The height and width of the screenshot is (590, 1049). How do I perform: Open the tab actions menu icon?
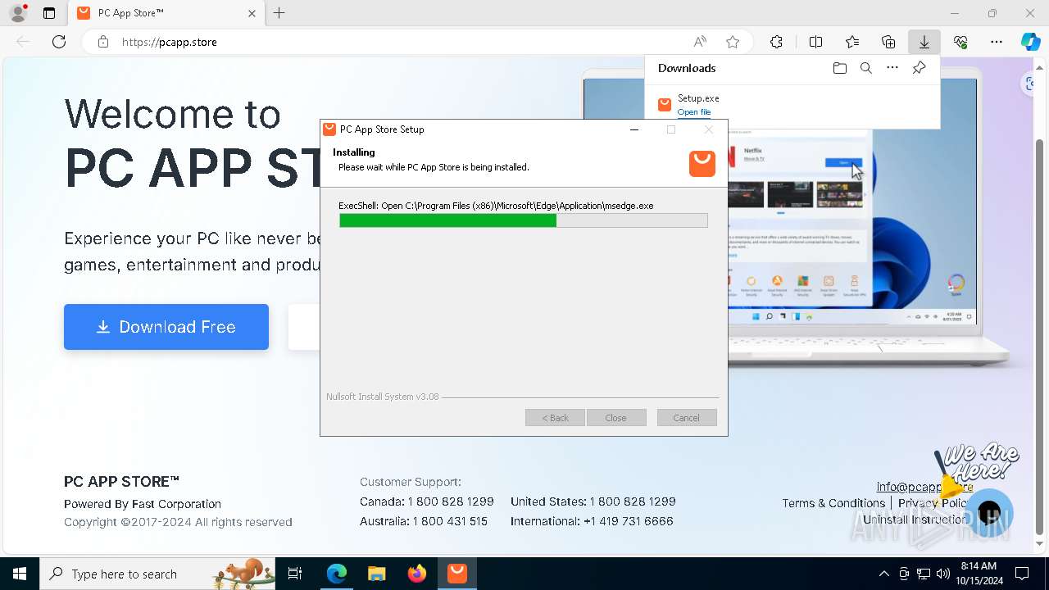(49, 13)
